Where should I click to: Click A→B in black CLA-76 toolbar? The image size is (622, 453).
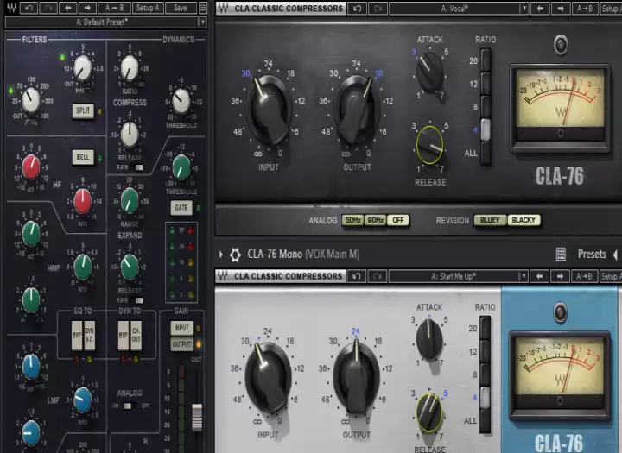[585, 9]
